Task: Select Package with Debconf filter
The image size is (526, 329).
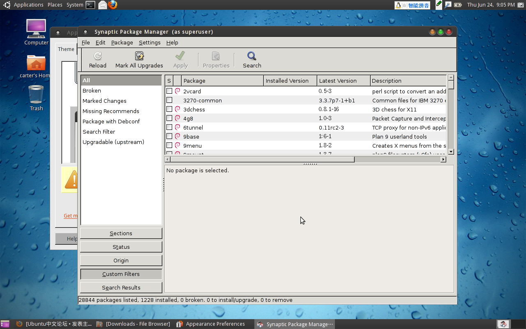Action: 121,121
